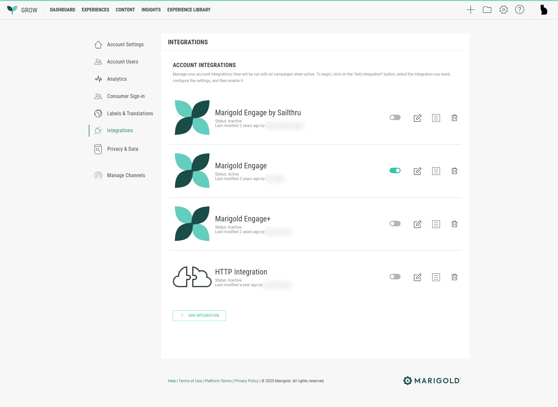558x407 pixels.
Task: Click the plus icon in top bar
Action: 471,10
